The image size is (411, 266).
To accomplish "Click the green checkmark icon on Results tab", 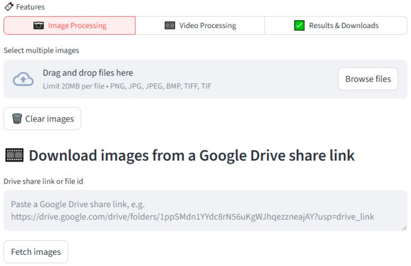I will tap(299, 25).
